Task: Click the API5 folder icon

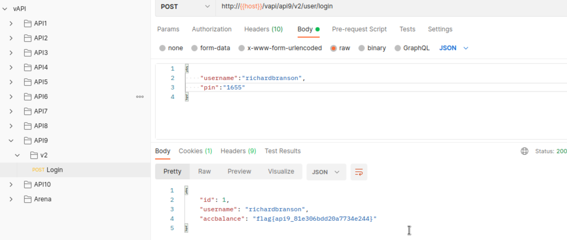Action: coord(28,82)
